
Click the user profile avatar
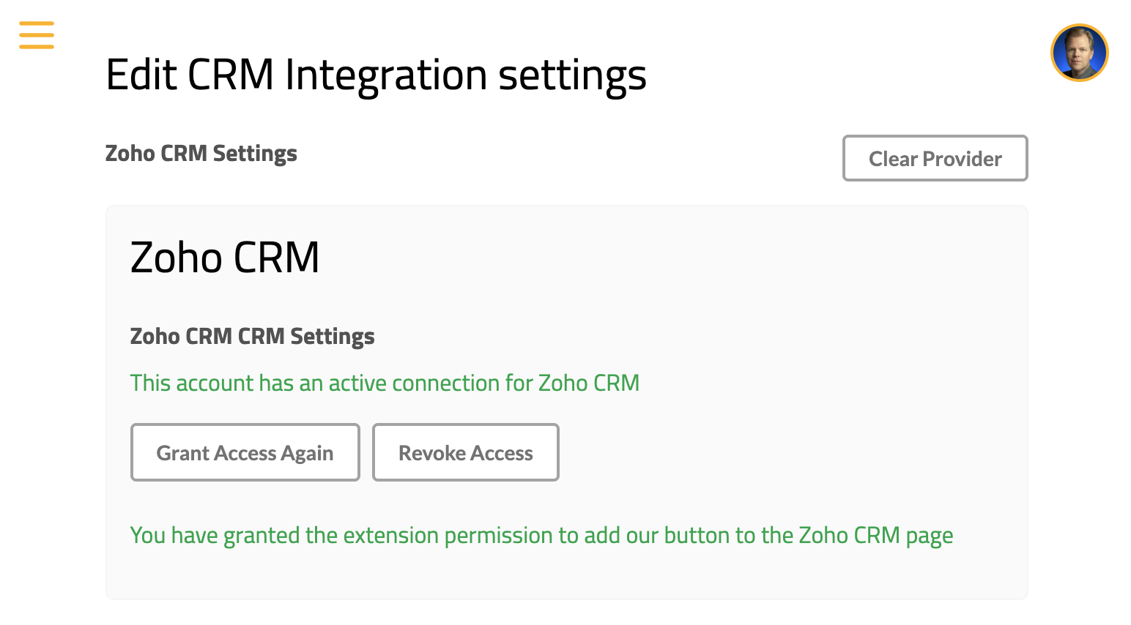click(1079, 53)
